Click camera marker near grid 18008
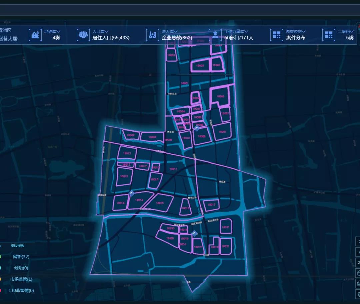 click(x=197, y=128)
